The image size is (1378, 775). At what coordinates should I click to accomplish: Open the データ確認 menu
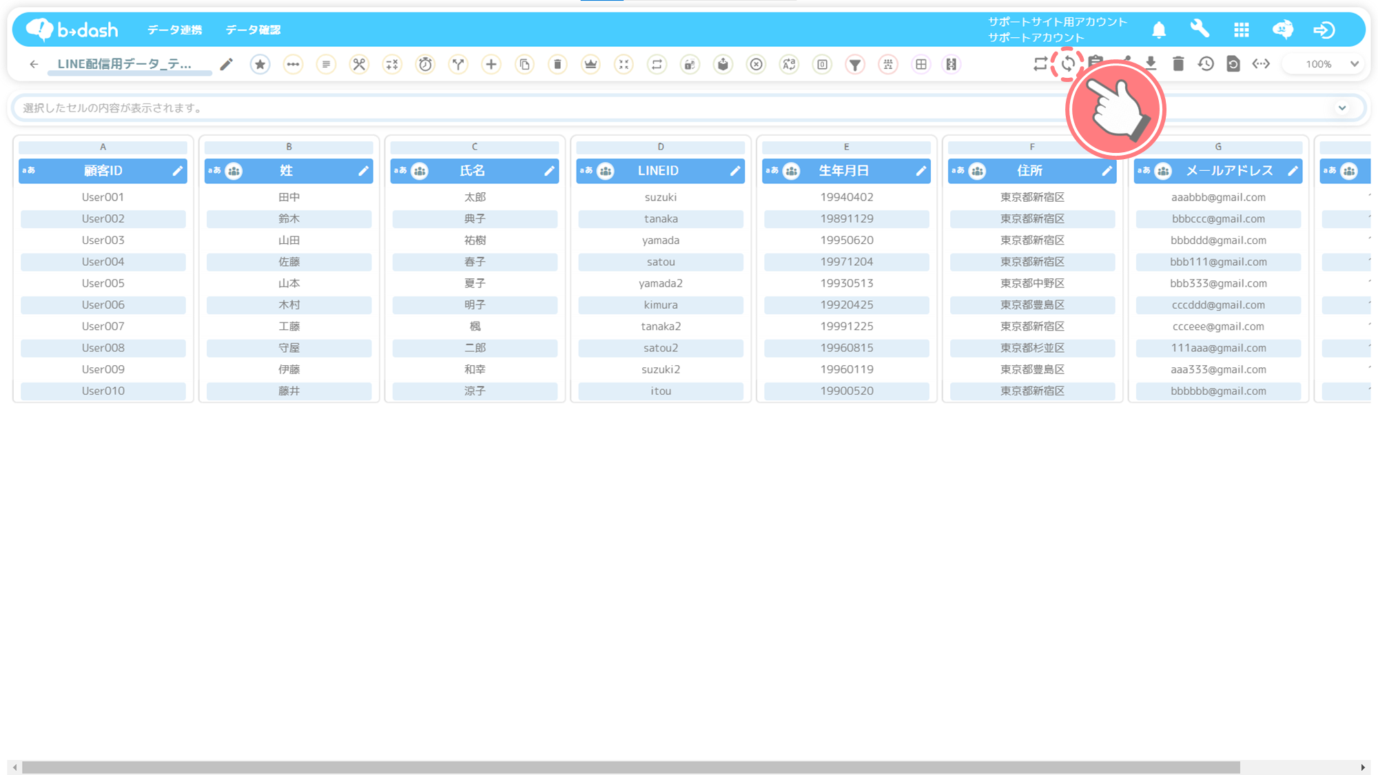(253, 30)
